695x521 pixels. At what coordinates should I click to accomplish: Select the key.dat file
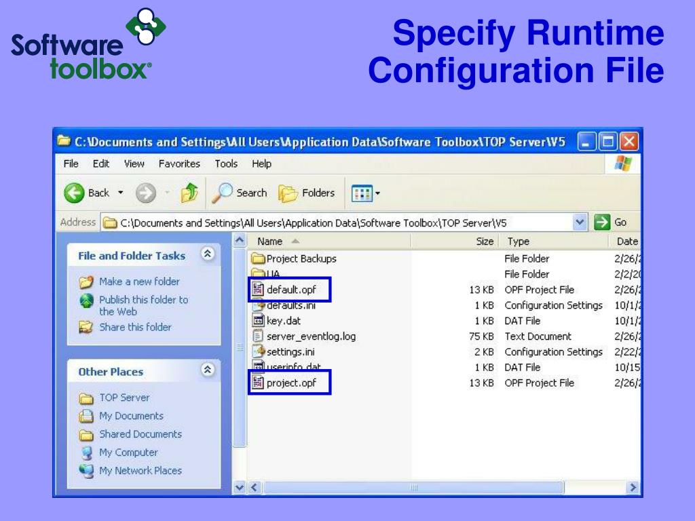tap(284, 321)
